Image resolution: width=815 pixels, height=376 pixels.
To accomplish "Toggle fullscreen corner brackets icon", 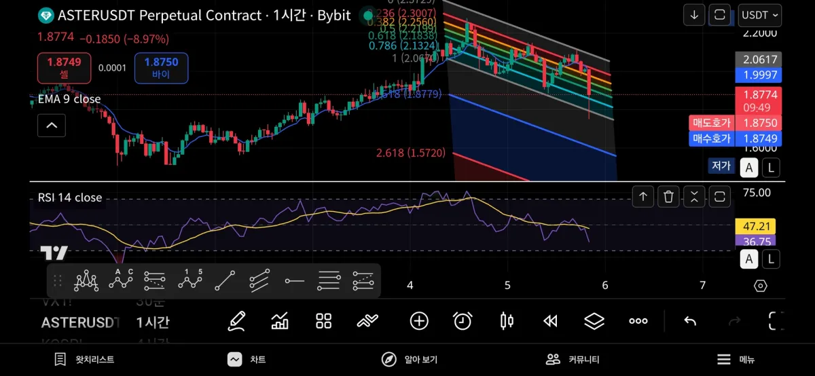I will 776,321.
